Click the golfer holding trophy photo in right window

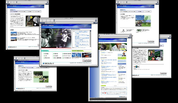[155, 55]
